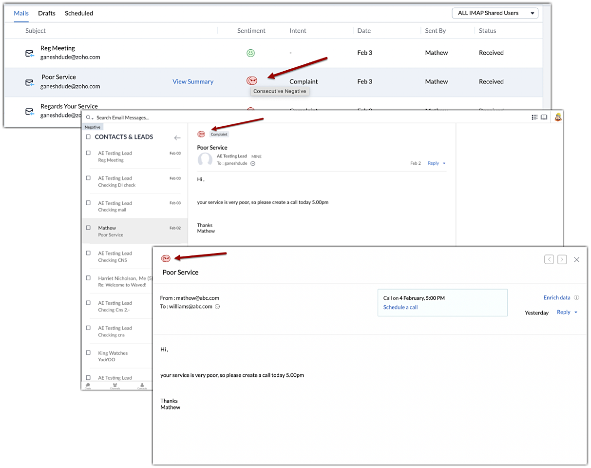Tick the checkbox for King Watches email
The width and height of the screenshot is (591, 468).
(x=88, y=352)
